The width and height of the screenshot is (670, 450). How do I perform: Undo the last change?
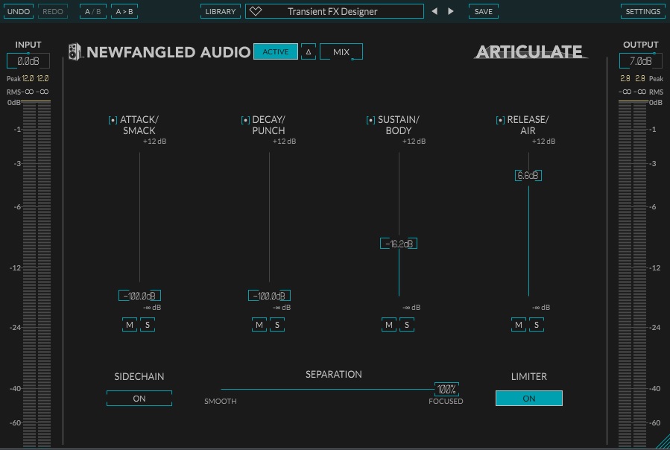(19, 11)
